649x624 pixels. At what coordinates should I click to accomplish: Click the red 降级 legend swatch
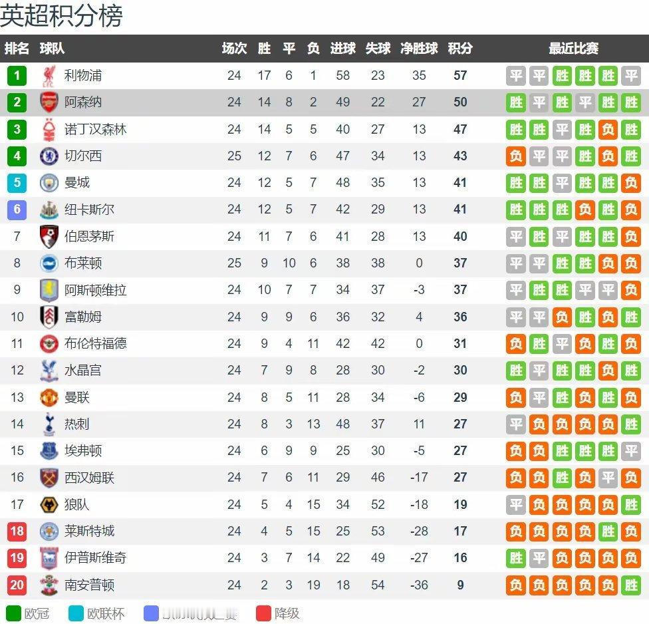point(263,613)
